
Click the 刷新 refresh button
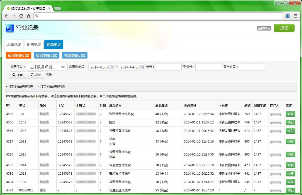click(x=36, y=75)
